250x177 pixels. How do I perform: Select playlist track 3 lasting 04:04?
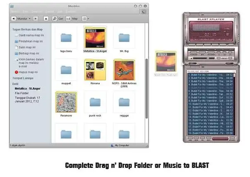pos(210,81)
